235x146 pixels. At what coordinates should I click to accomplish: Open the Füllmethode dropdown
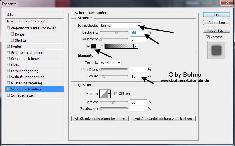coord(120,26)
